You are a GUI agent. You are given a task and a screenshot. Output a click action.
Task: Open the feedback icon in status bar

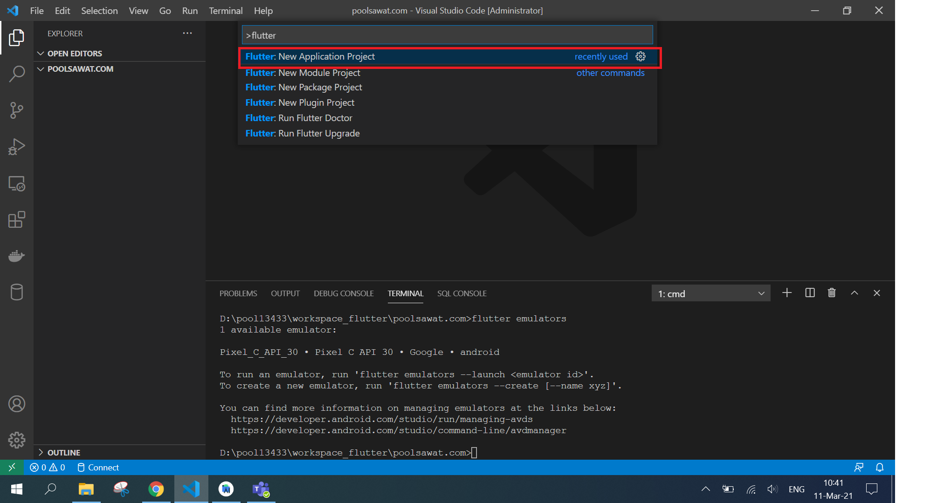(x=859, y=467)
